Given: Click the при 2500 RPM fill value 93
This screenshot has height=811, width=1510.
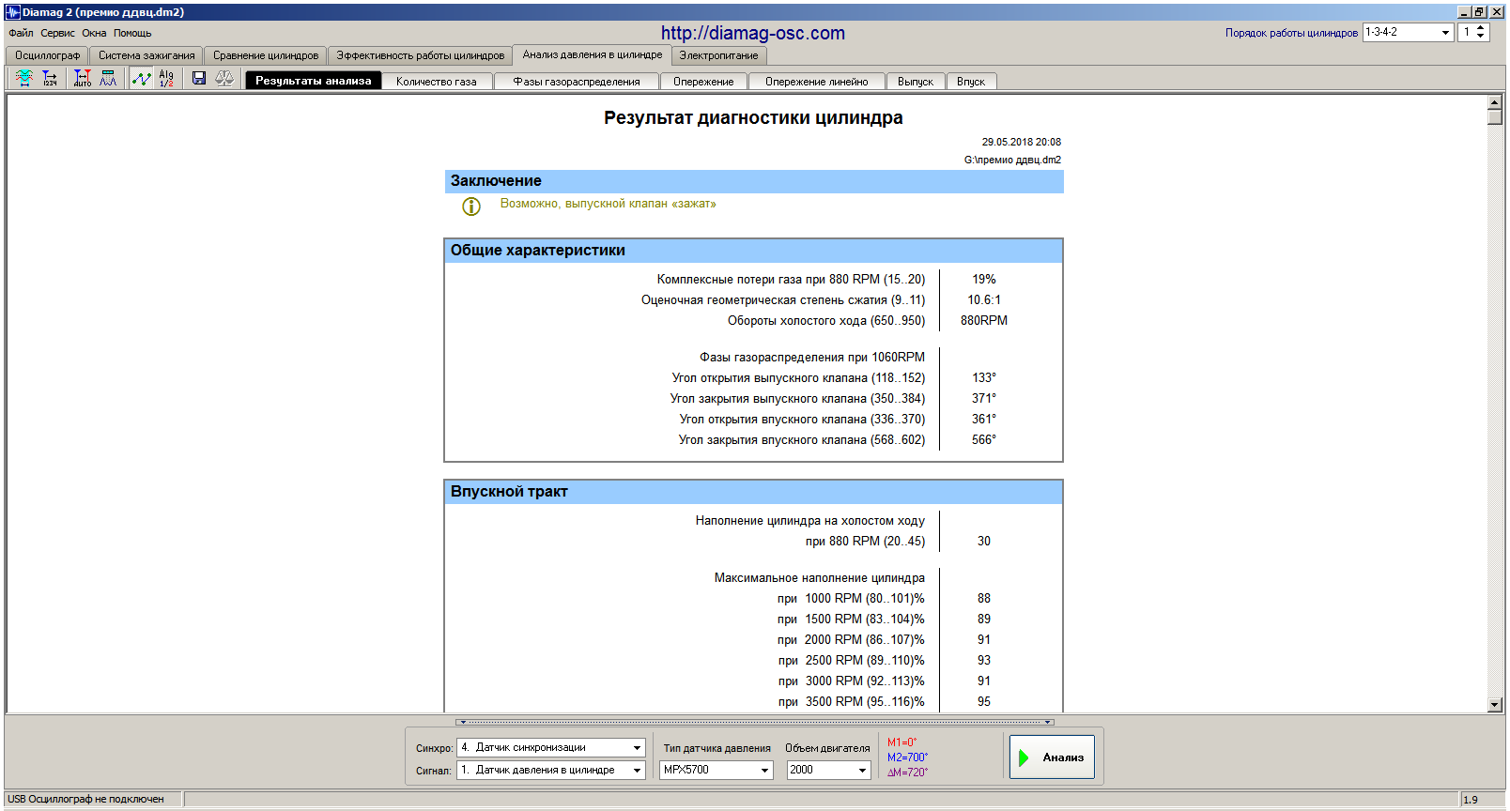Looking at the screenshot, I should tap(983, 660).
